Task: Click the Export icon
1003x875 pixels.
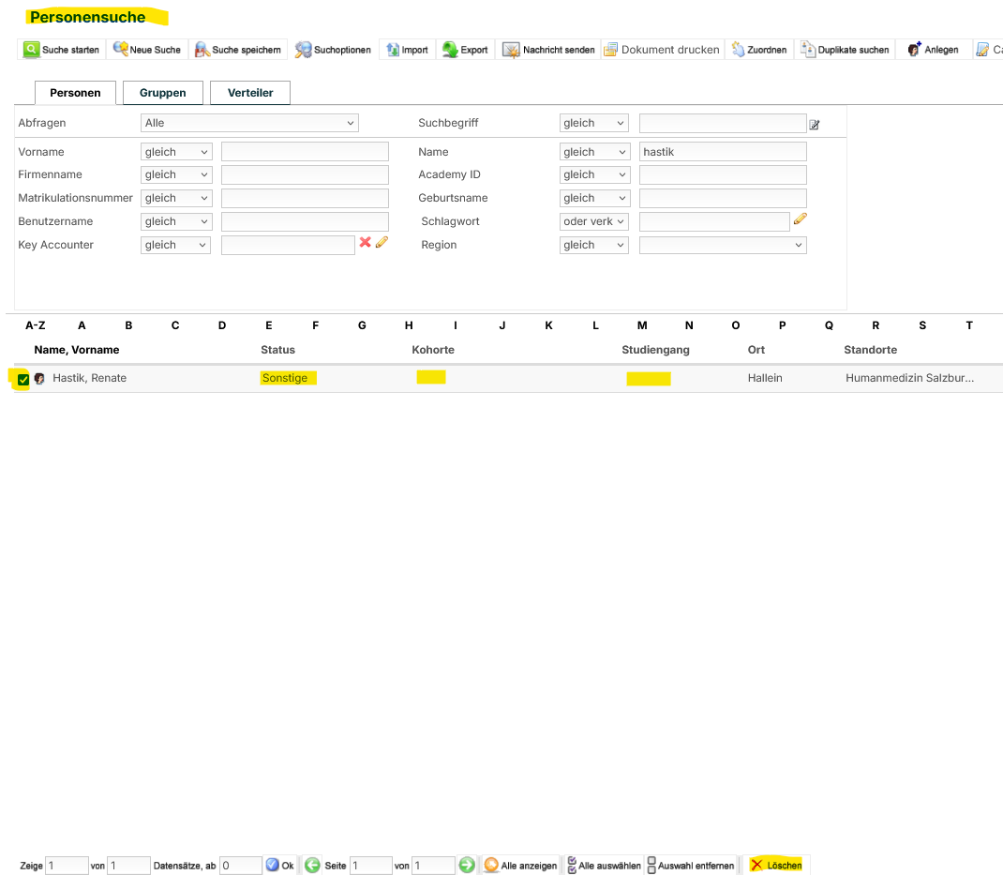Action: [450, 50]
